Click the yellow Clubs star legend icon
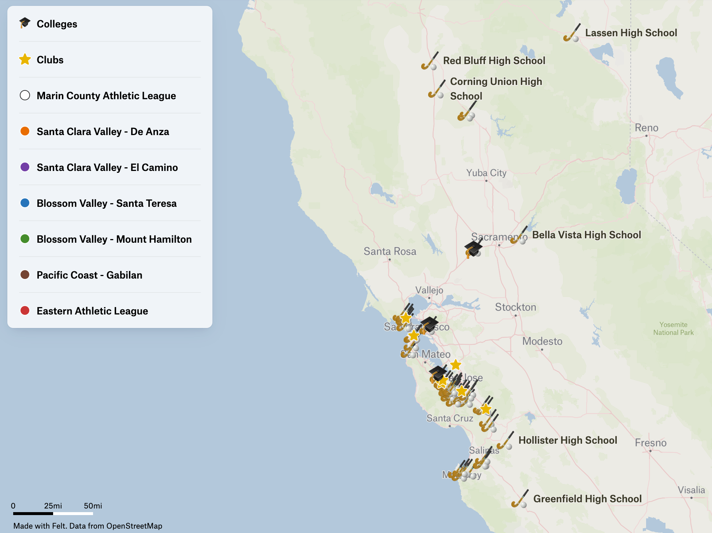 coord(25,59)
